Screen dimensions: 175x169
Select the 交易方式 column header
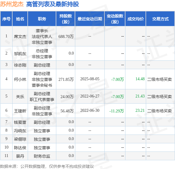(x=160, y=19)
